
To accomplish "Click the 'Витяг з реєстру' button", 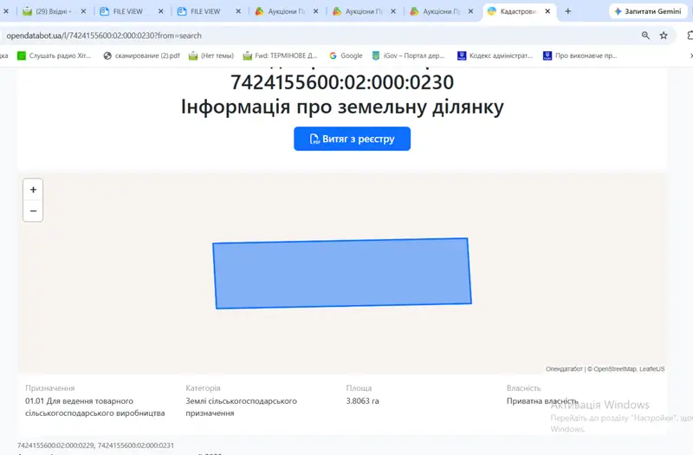I will tap(352, 139).
